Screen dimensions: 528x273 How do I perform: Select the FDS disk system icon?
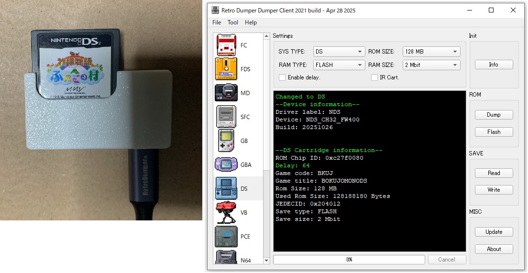226,69
